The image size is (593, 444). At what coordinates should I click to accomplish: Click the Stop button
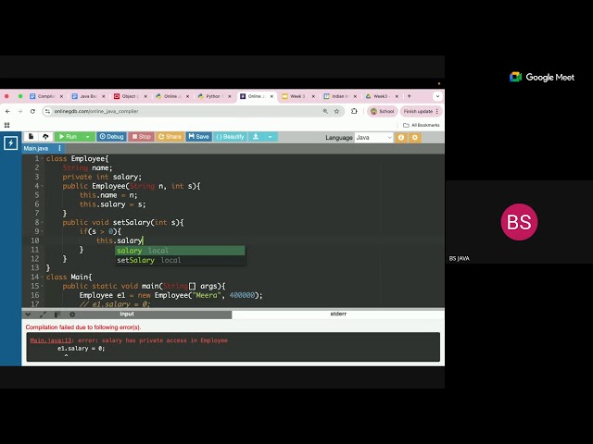coord(141,137)
